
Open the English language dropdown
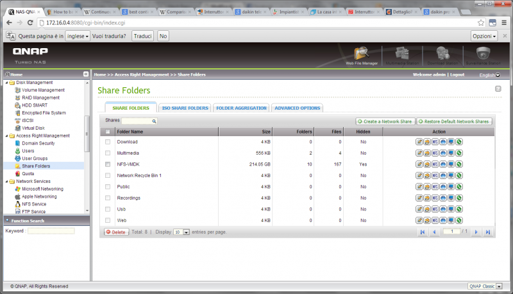[490, 75]
